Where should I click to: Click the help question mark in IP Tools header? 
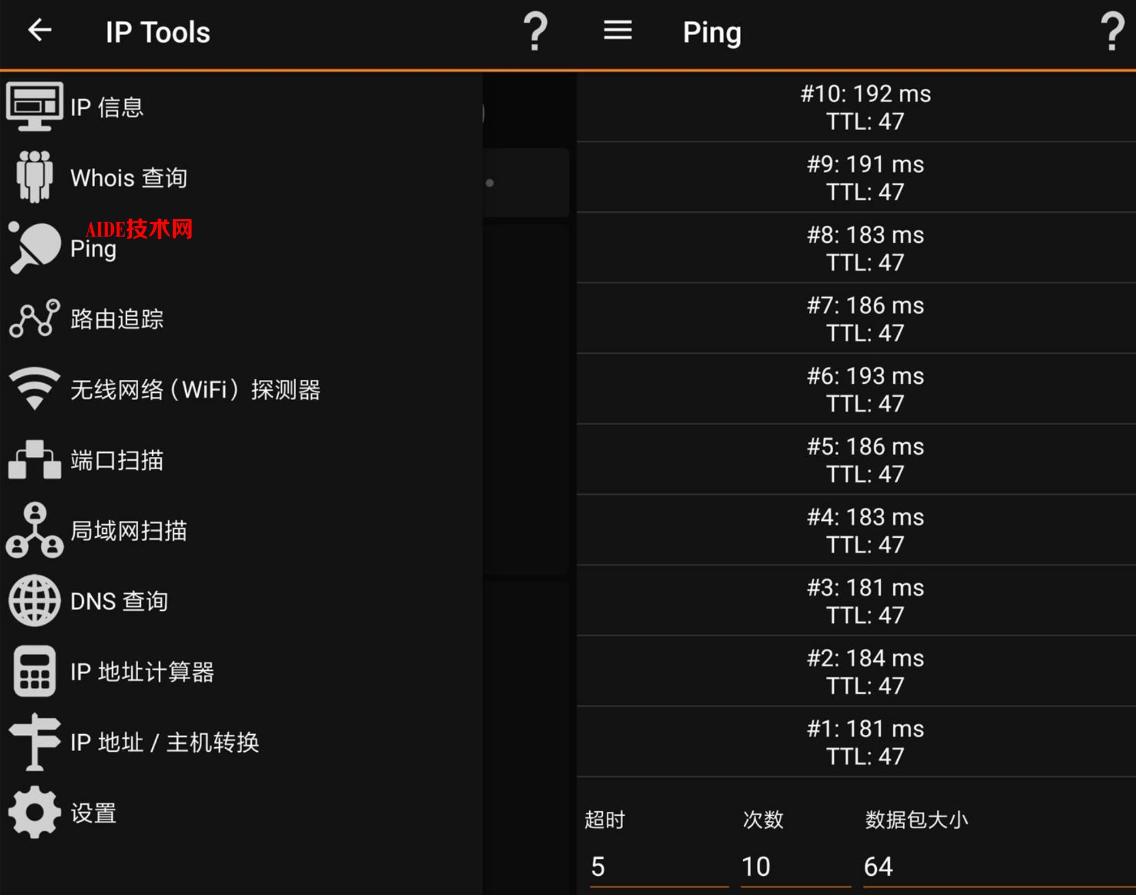pyautogui.click(x=535, y=32)
